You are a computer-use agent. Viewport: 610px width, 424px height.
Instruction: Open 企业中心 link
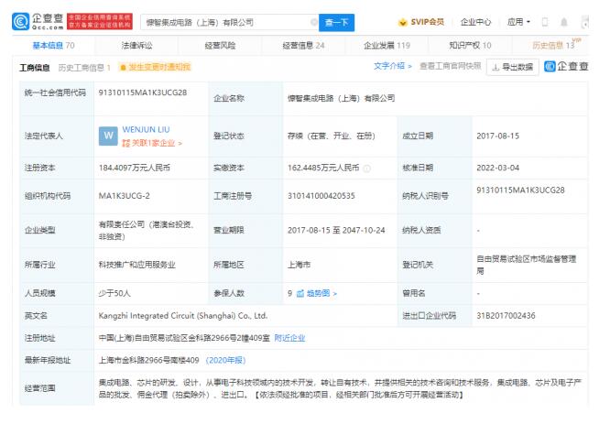coord(475,22)
